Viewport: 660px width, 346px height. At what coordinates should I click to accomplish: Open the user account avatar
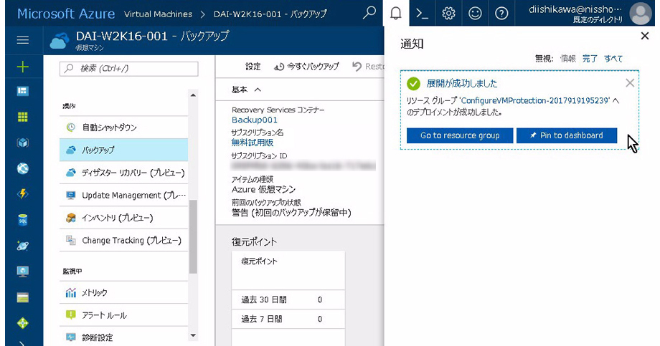640,14
